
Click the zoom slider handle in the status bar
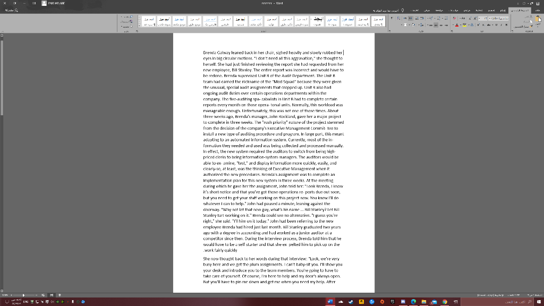click(23, 295)
